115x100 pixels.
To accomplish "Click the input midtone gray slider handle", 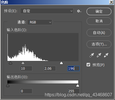I will coord(23,63).
